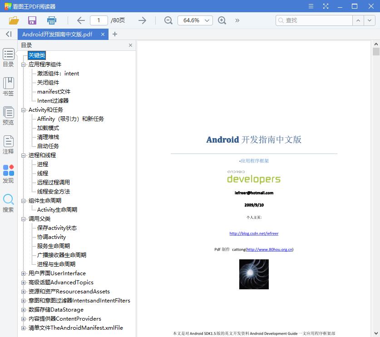This screenshot has height=337, width=380.
Task: Open the zoom level dropdown showing 64.6%
Action: click(195, 20)
